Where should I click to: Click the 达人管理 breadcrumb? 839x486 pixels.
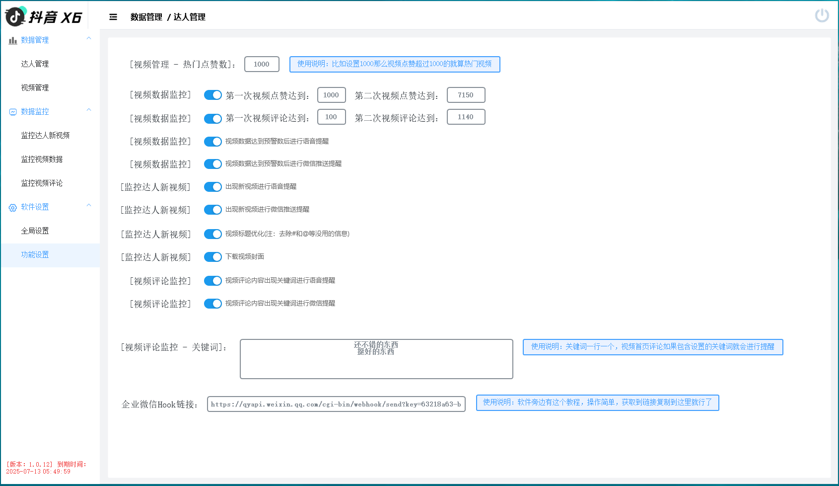point(189,17)
